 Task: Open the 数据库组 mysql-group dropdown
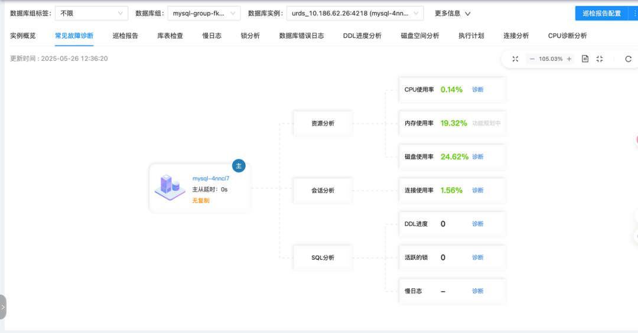coord(204,14)
